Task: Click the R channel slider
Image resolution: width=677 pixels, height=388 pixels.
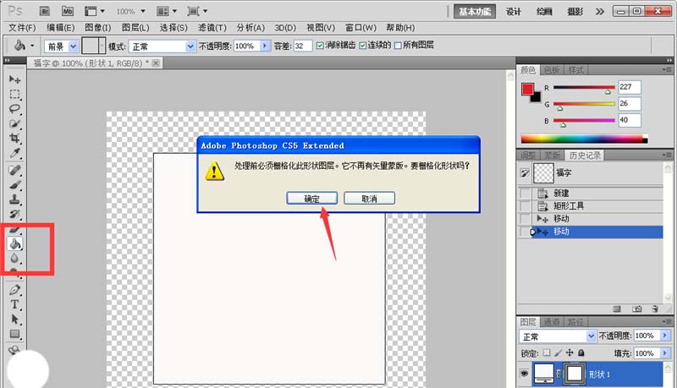Action: tap(584, 88)
